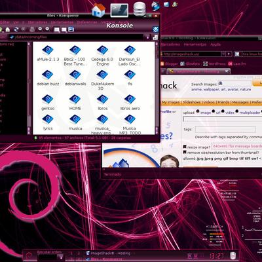Open the Blogger bookmark

[169, 64]
